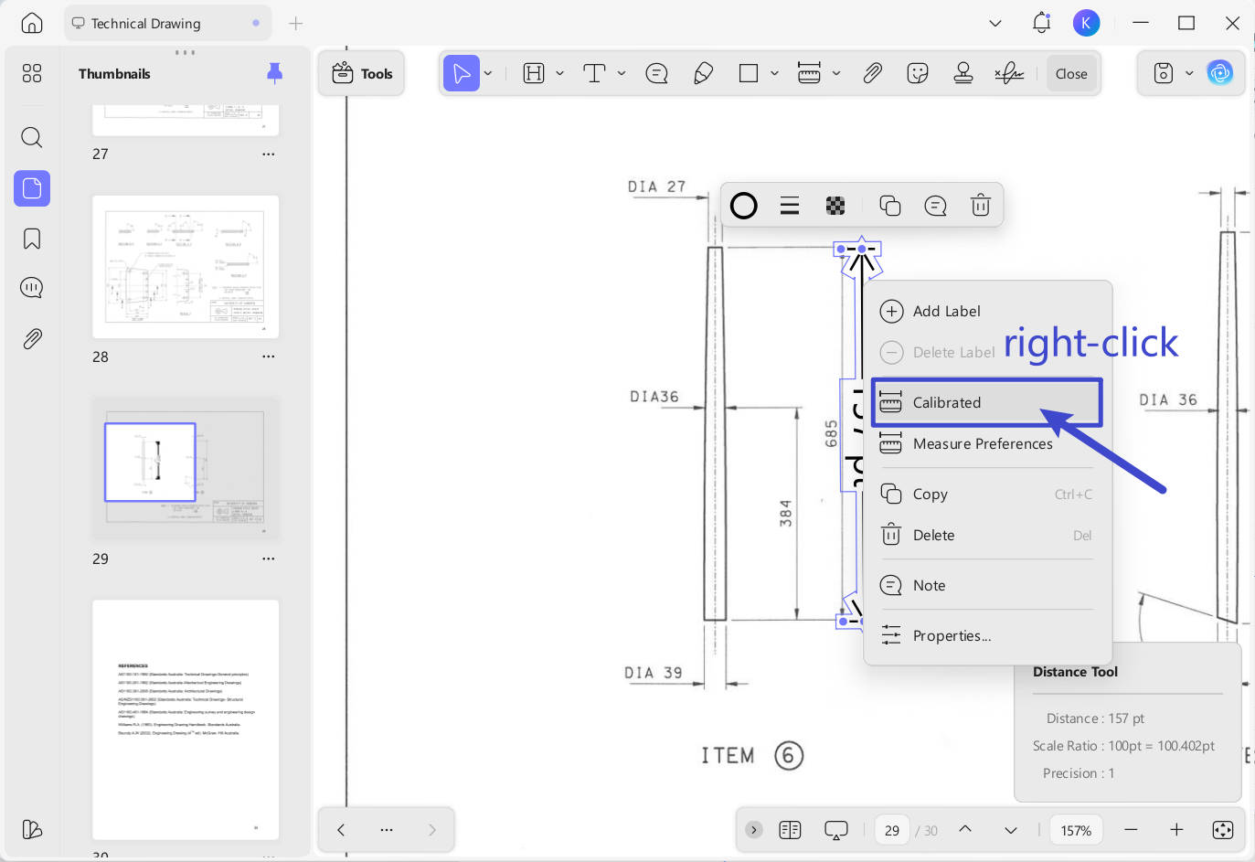The width and height of the screenshot is (1255, 862).
Task: Select the measure ruler tool
Action: click(x=809, y=73)
